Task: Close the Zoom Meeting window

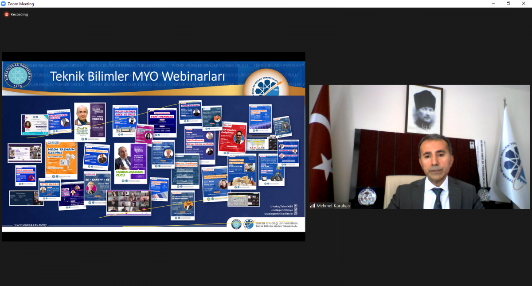Action: (x=524, y=4)
